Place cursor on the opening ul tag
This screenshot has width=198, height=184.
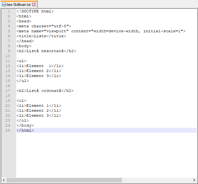pyautogui.click(x=21, y=61)
